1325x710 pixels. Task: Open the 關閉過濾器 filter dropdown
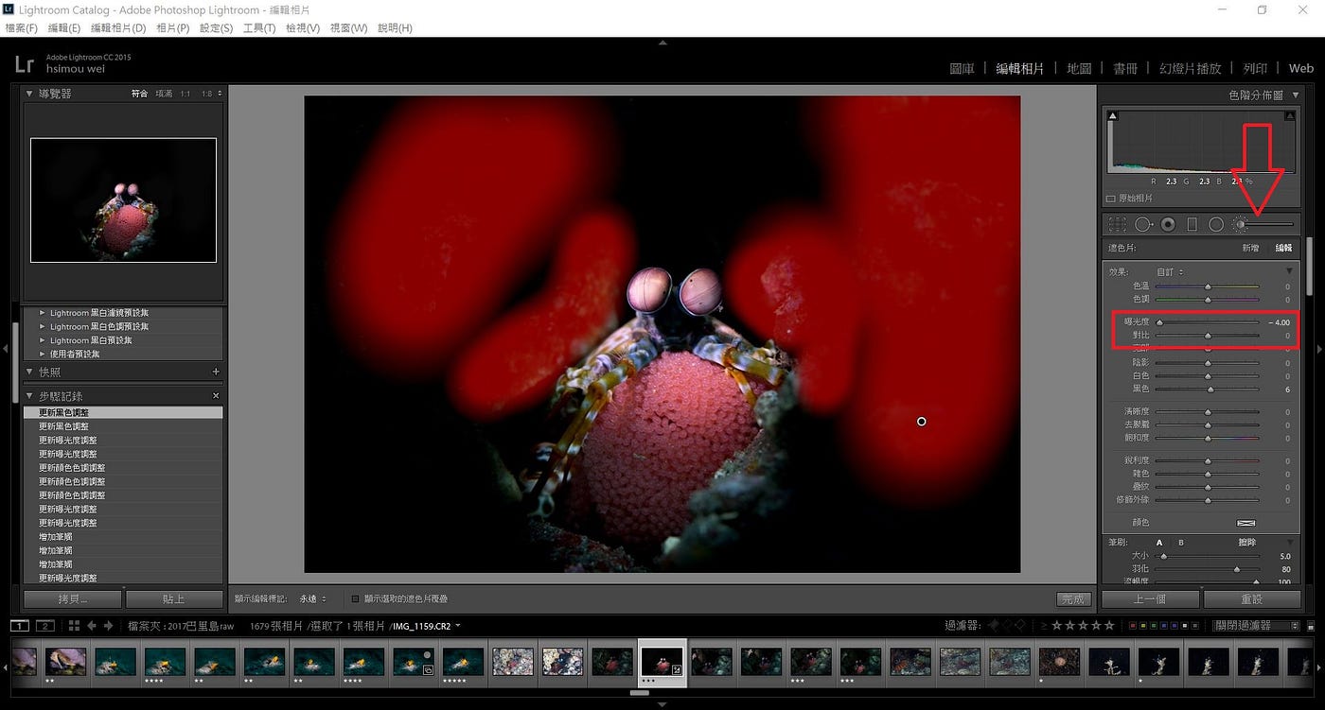click(x=1255, y=625)
